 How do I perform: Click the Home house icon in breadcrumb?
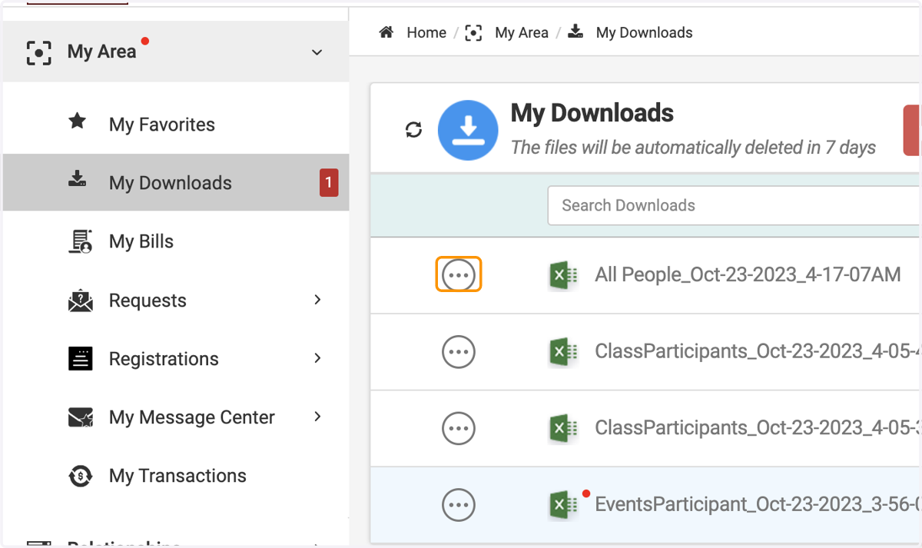coord(387,32)
